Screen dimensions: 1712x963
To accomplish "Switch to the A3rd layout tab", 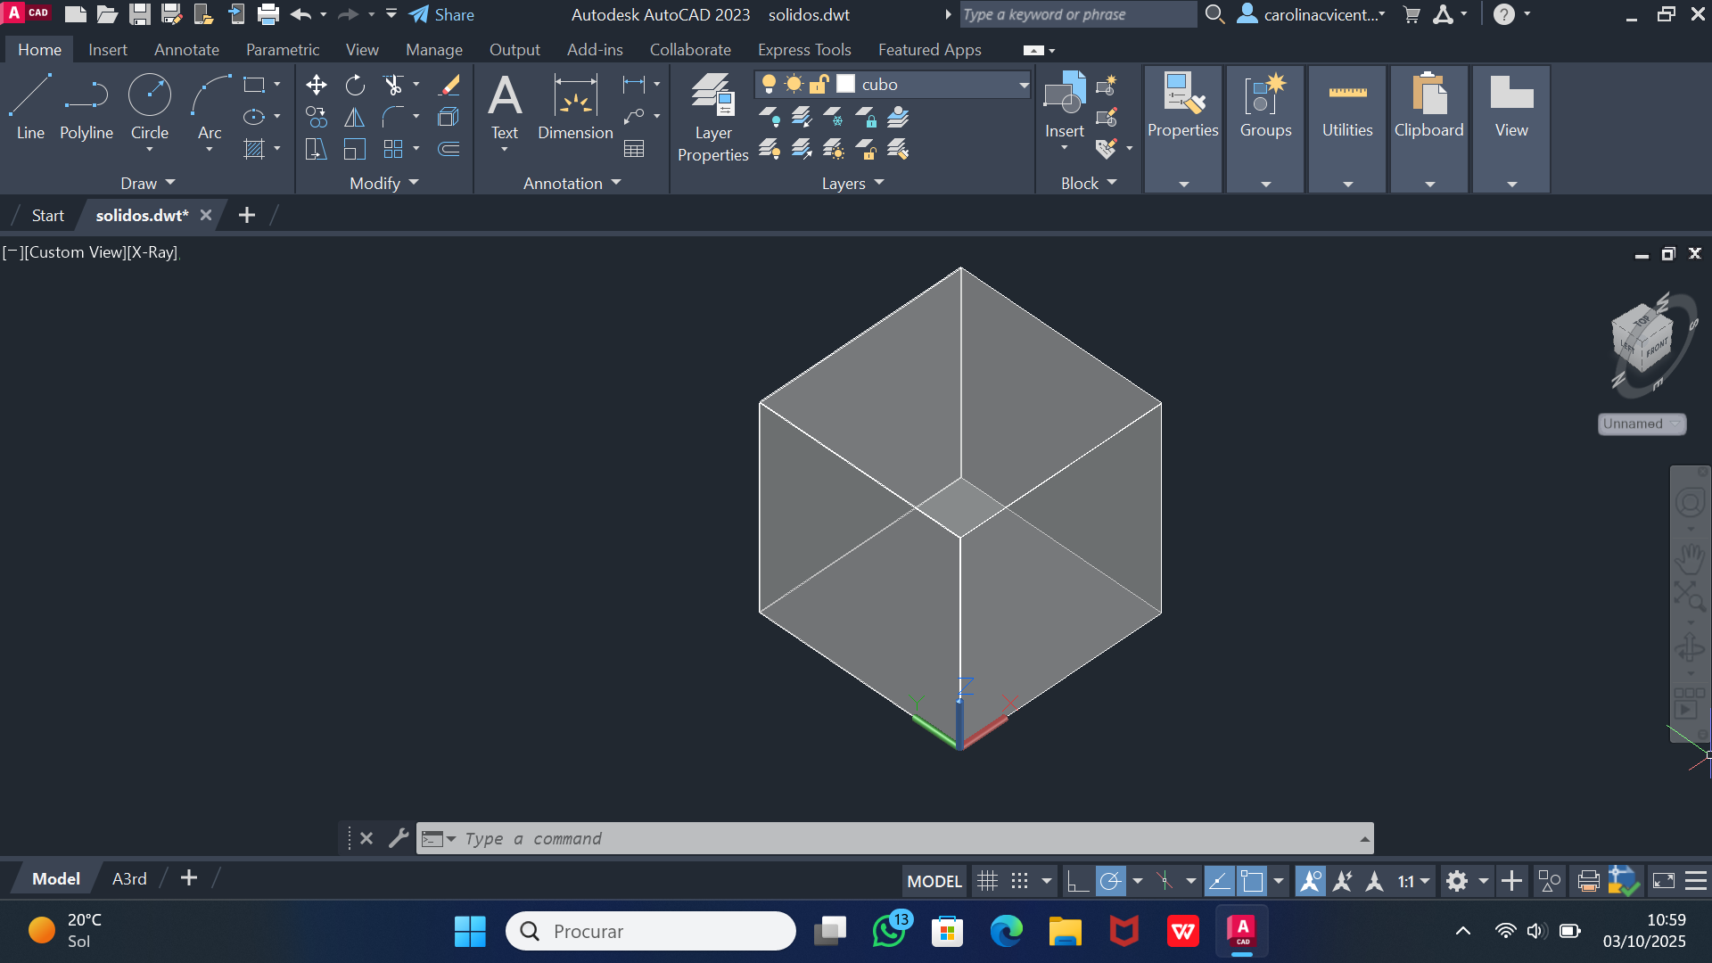I will click(x=129, y=878).
